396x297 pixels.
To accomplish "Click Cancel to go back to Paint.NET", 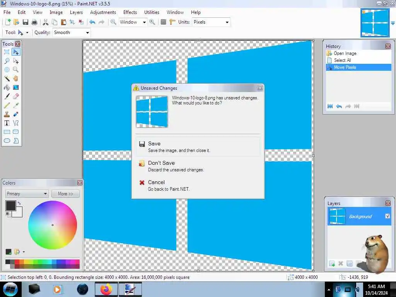I will (198, 185).
